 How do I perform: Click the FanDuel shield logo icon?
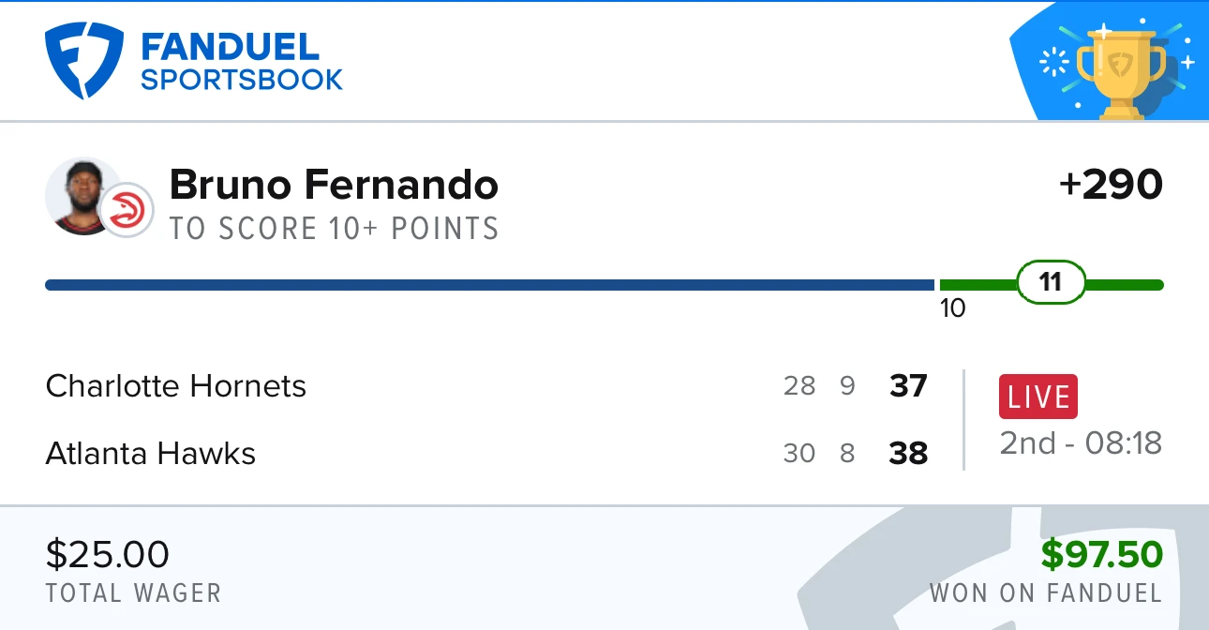[x=84, y=60]
